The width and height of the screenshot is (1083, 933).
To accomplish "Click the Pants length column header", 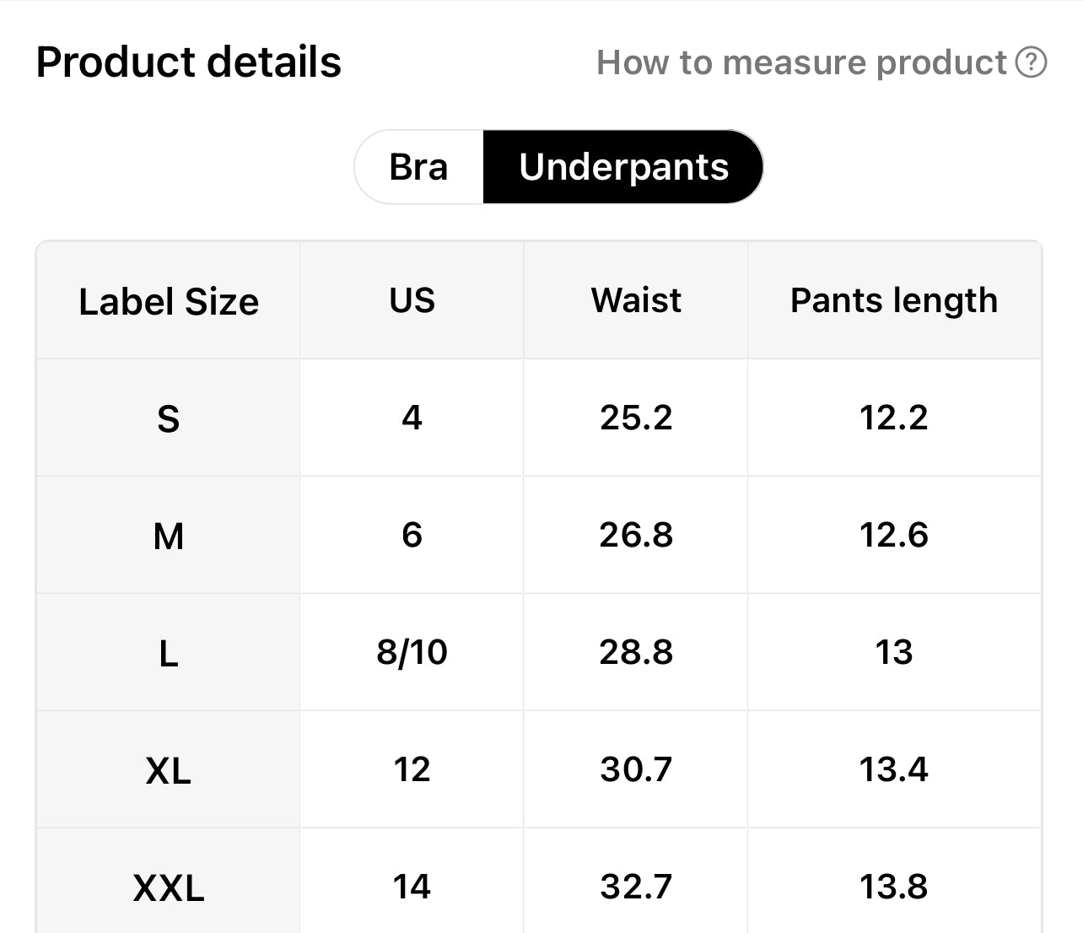I will pos(894,300).
